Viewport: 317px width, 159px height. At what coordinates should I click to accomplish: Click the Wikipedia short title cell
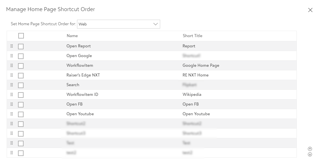coord(192,94)
